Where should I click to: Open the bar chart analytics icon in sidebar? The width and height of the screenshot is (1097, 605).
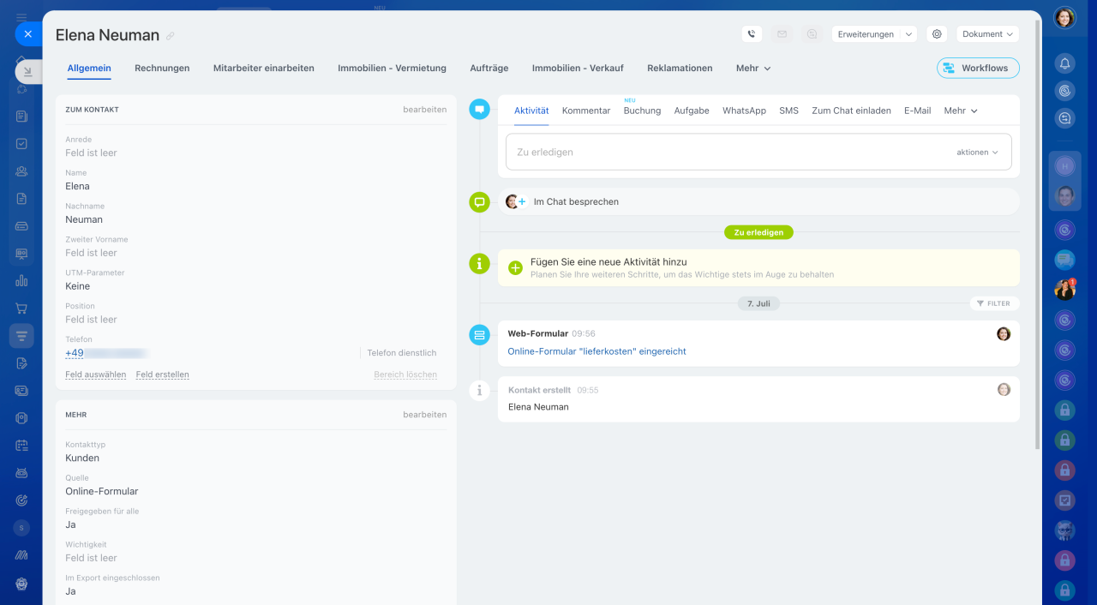point(21,281)
